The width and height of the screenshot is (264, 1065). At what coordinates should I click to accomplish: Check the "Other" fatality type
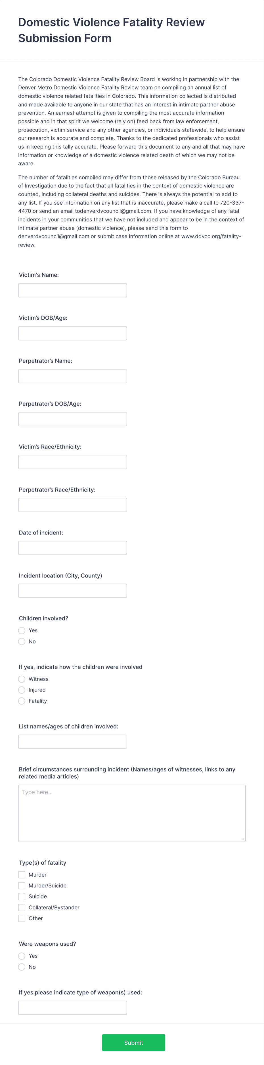point(22,918)
